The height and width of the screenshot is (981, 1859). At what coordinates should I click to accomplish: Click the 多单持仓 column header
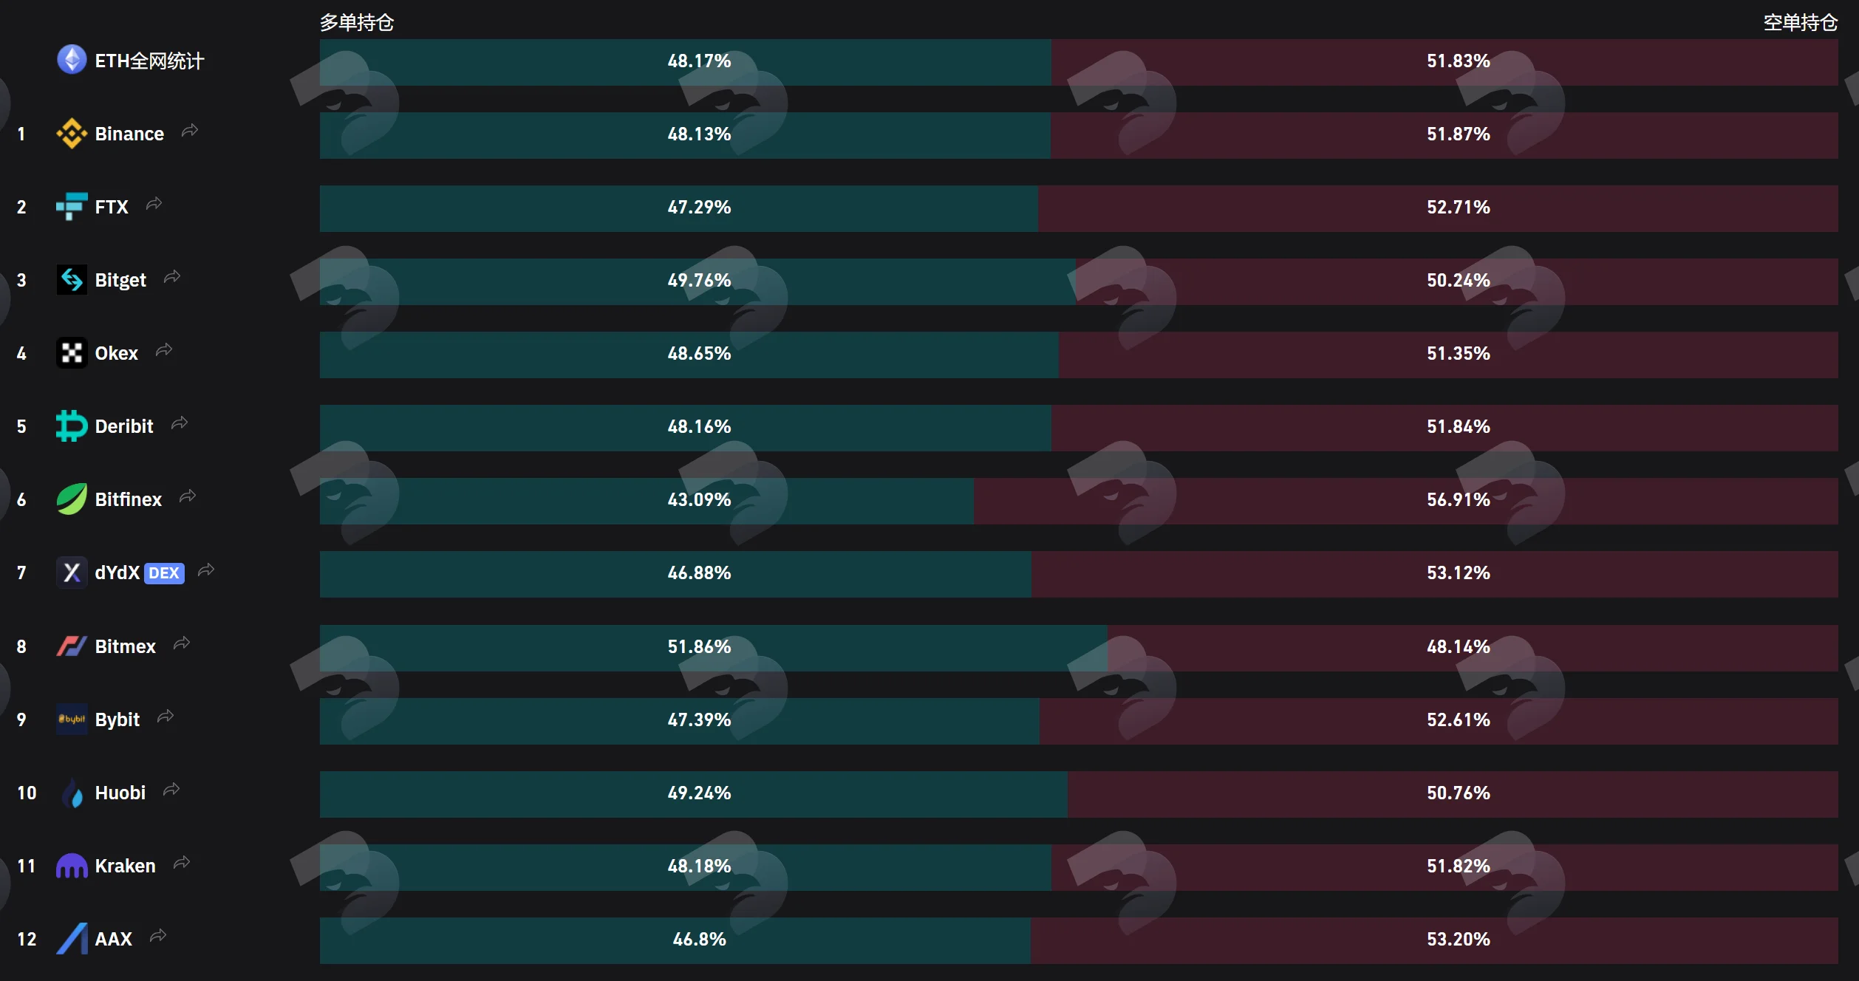[x=357, y=23]
